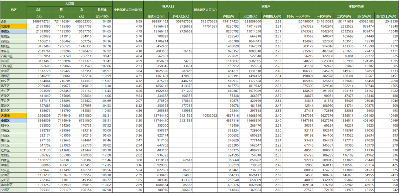This screenshot has height=193, width=399.
Task: Click the 顺义区 rural population 448783
Action: click(181, 81)
